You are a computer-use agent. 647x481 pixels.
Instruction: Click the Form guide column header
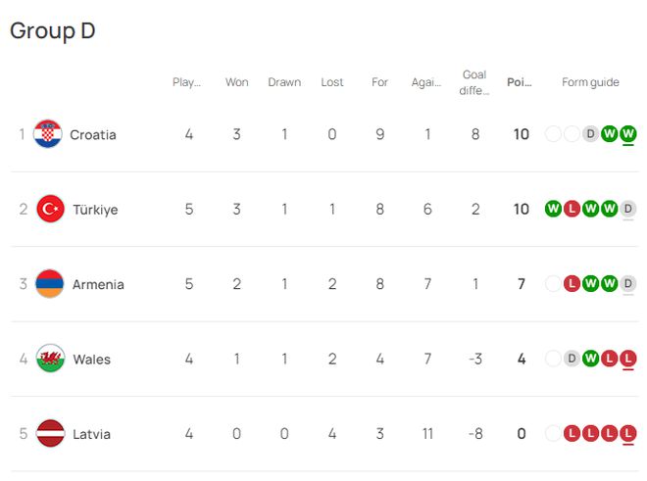(590, 82)
